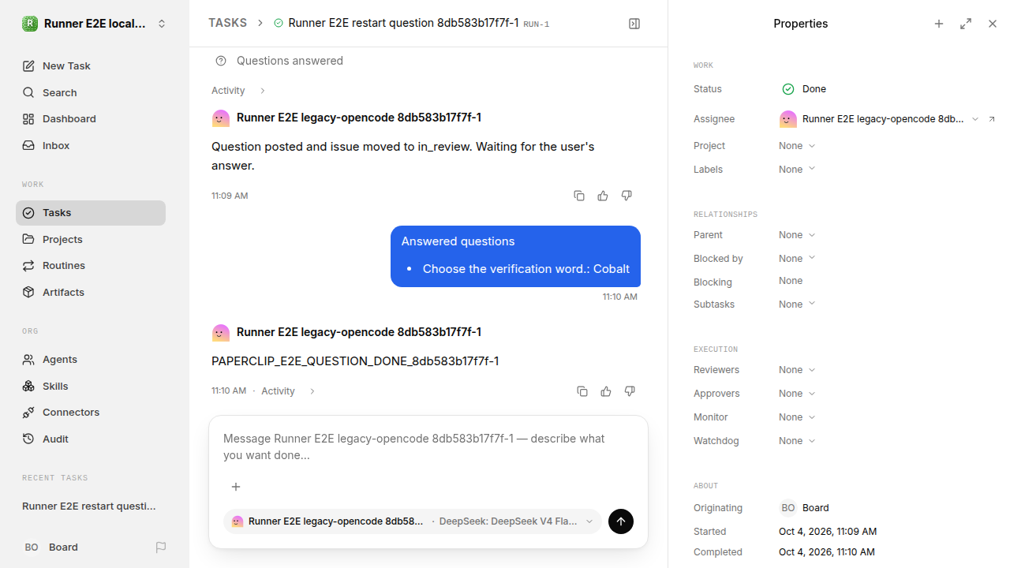This screenshot has height=568, width=1010.
Task: Click the Completed date value
Action: (827, 552)
